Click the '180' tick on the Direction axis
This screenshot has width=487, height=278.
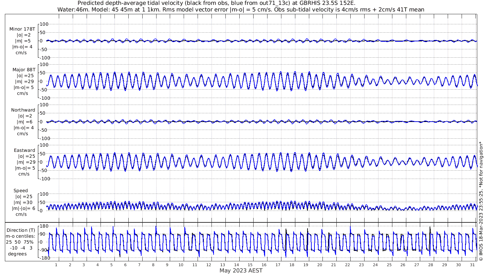point(43,226)
